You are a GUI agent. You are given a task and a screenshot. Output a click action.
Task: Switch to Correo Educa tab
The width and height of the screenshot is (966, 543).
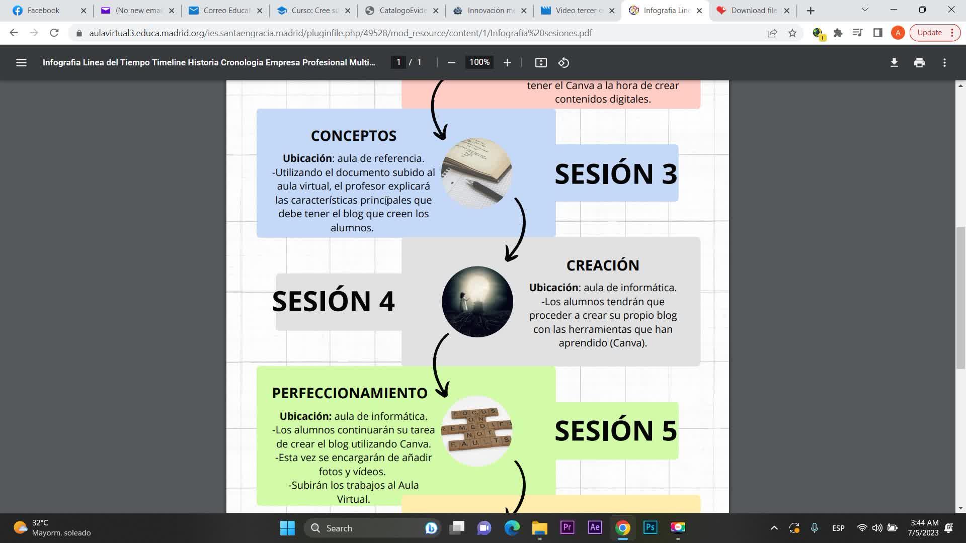pos(226,11)
